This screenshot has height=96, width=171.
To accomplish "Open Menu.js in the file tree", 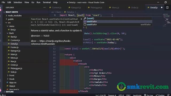I will [14, 58].
